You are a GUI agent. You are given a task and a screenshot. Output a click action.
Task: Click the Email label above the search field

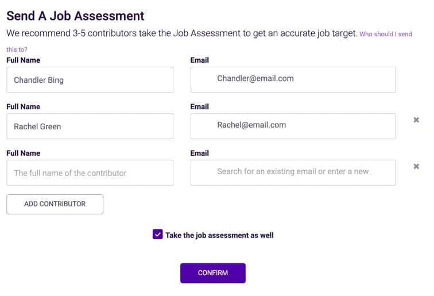click(x=200, y=153)
